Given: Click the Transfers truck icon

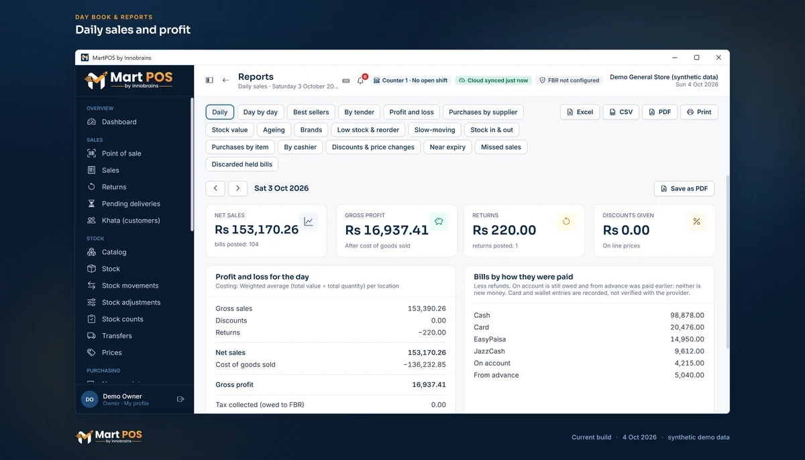Looking at the screenshot, I should (x=92, y=336).
